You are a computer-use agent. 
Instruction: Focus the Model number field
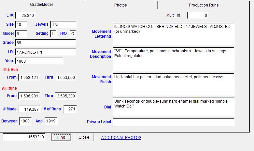pos(21,33)
